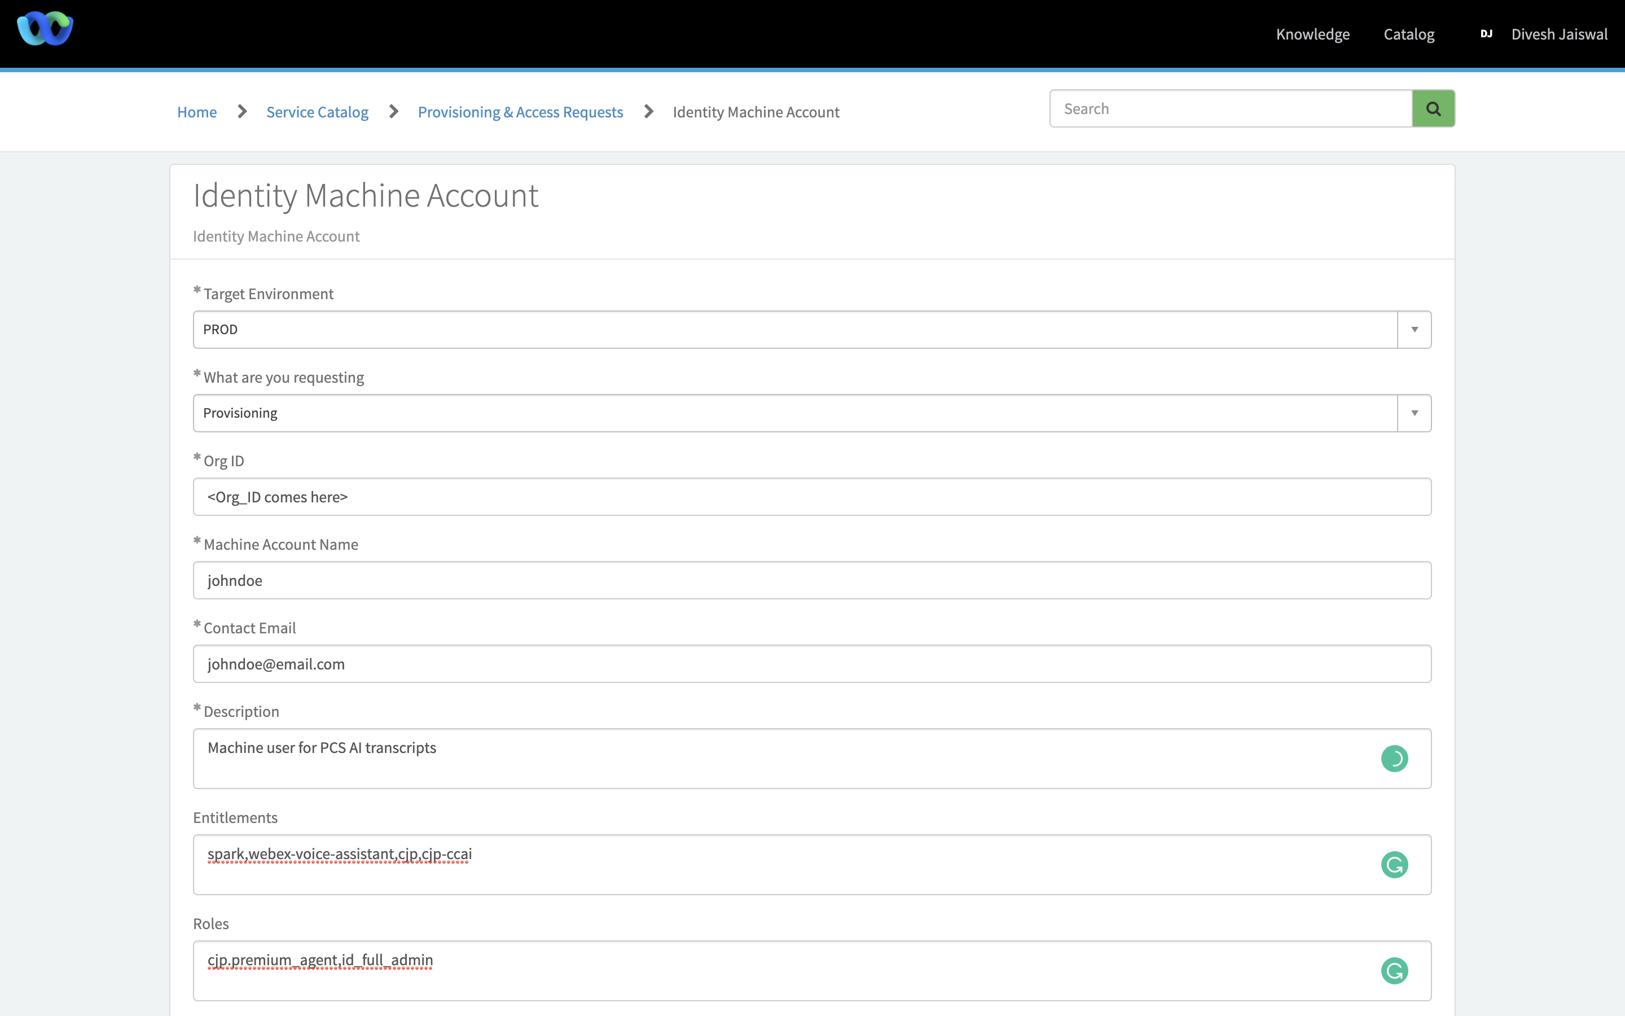1625x1016 pixels.
Task: Click the Contact Email field
Action: tap(812, 664)
